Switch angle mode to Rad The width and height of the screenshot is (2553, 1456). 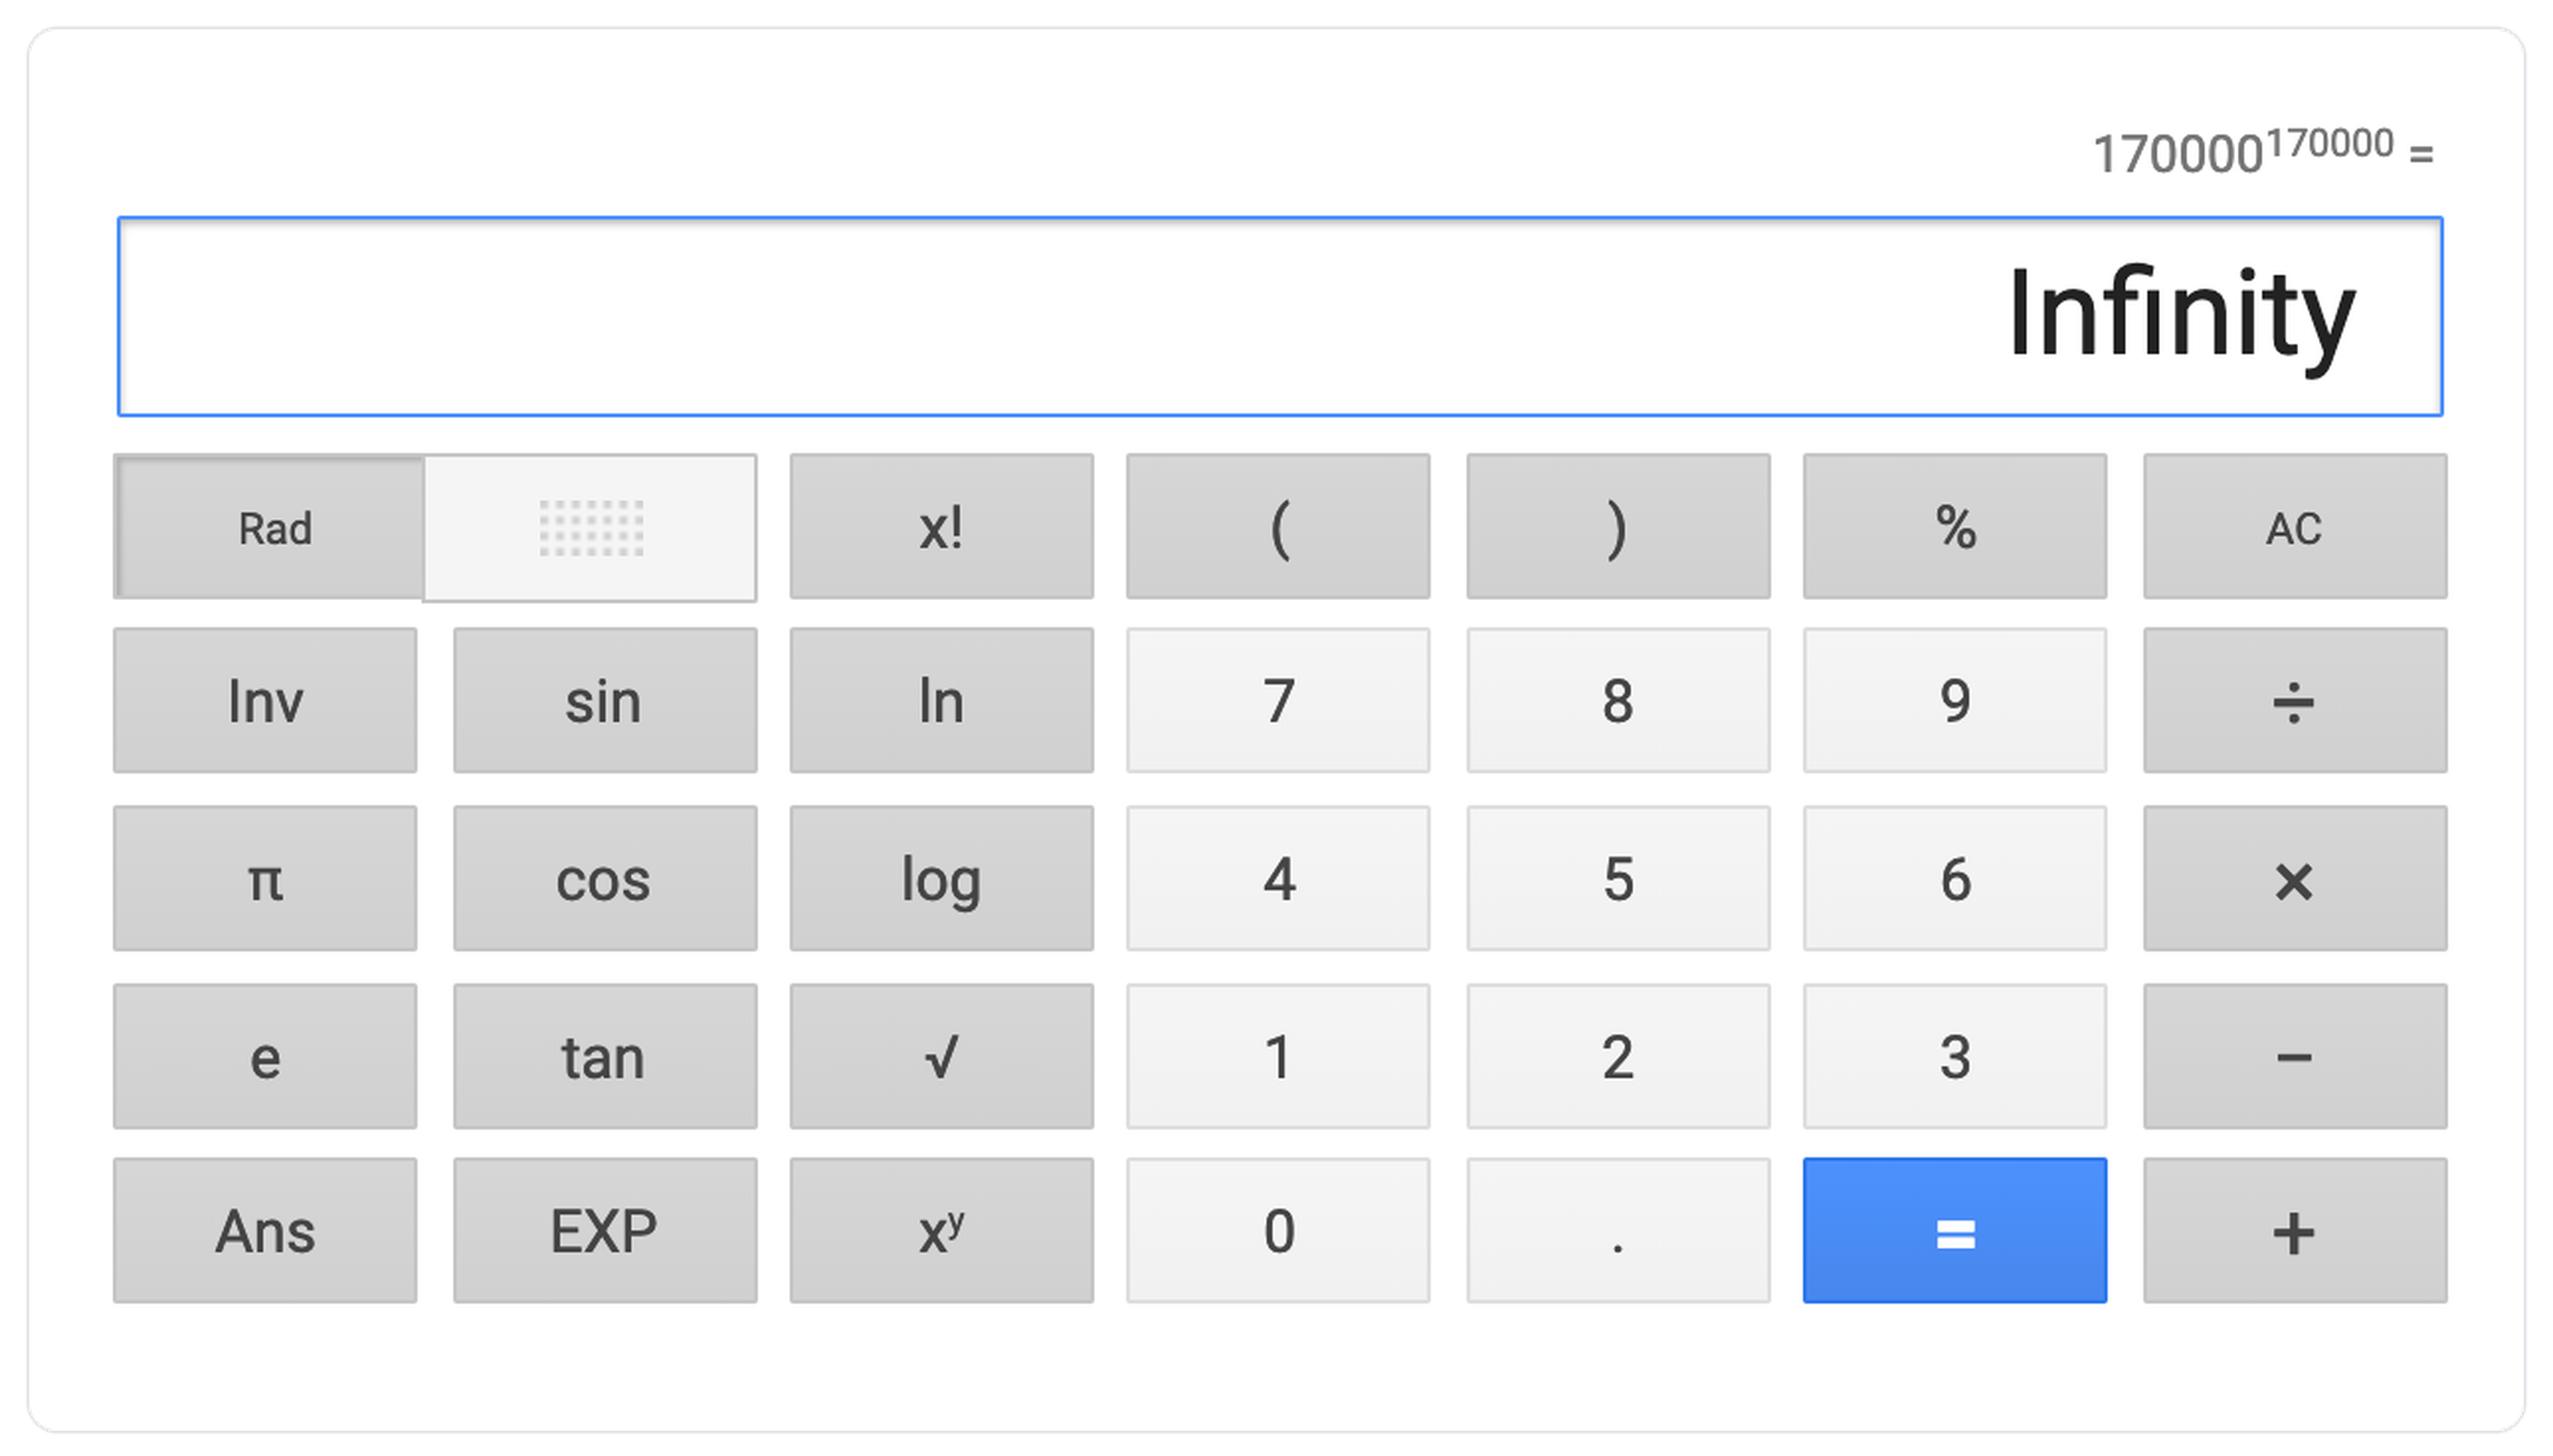(272, 528)
